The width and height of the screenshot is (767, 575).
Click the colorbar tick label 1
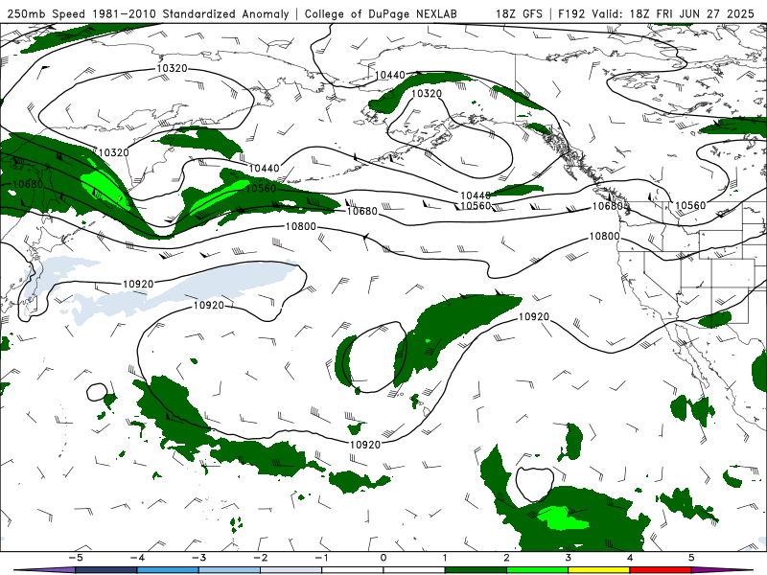click(x=445, y=558)
